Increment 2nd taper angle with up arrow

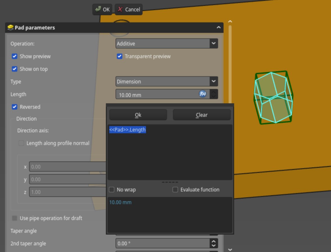(x=213, y=242)
